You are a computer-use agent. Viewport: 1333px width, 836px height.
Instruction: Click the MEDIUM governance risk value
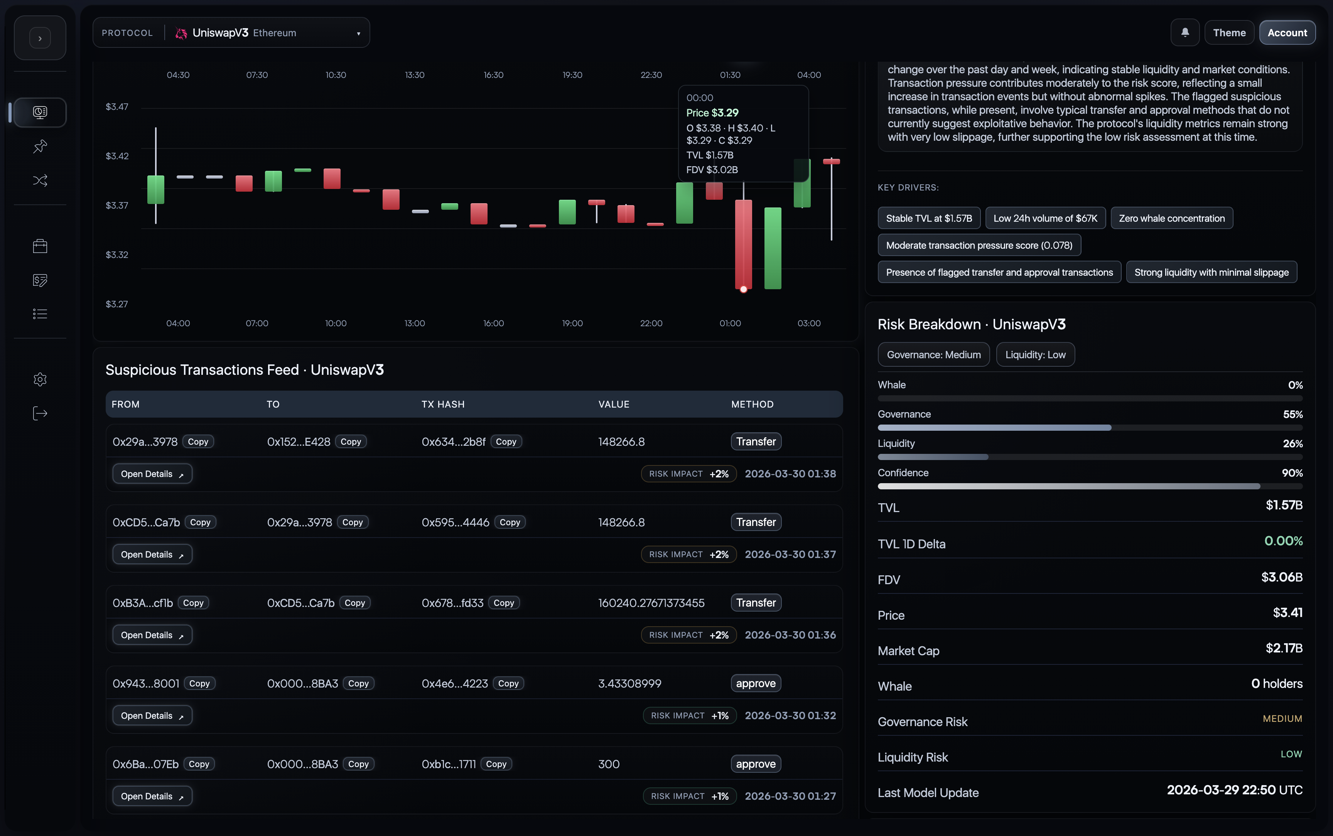point(1282,719)
